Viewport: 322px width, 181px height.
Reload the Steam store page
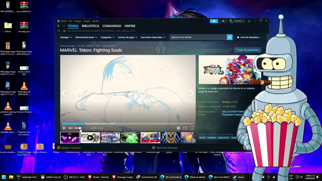(59, 31)
